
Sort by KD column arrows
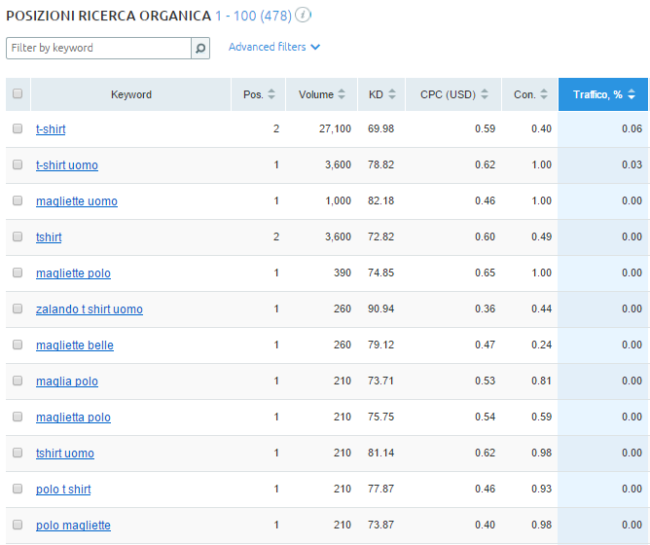pos(392,94)
